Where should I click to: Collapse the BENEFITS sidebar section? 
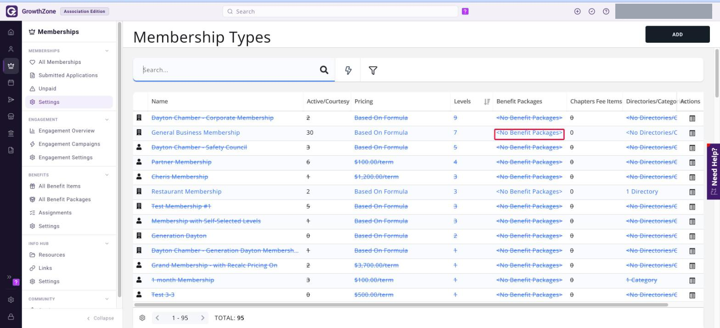(107, 175)
